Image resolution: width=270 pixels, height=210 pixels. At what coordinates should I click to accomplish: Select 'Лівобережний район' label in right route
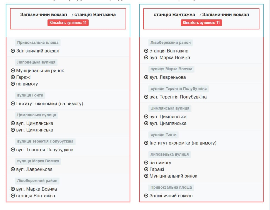coord(171,43)
